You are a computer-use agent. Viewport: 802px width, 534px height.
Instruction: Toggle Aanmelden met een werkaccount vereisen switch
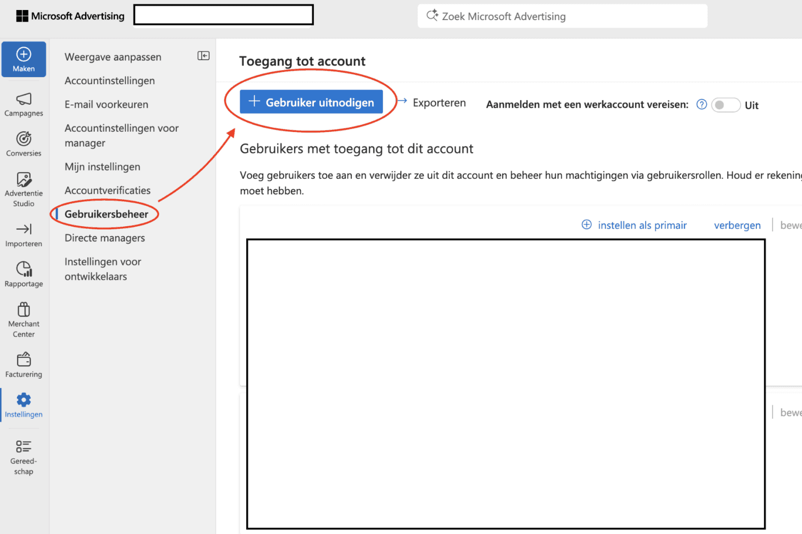click(x=725, y=105)
